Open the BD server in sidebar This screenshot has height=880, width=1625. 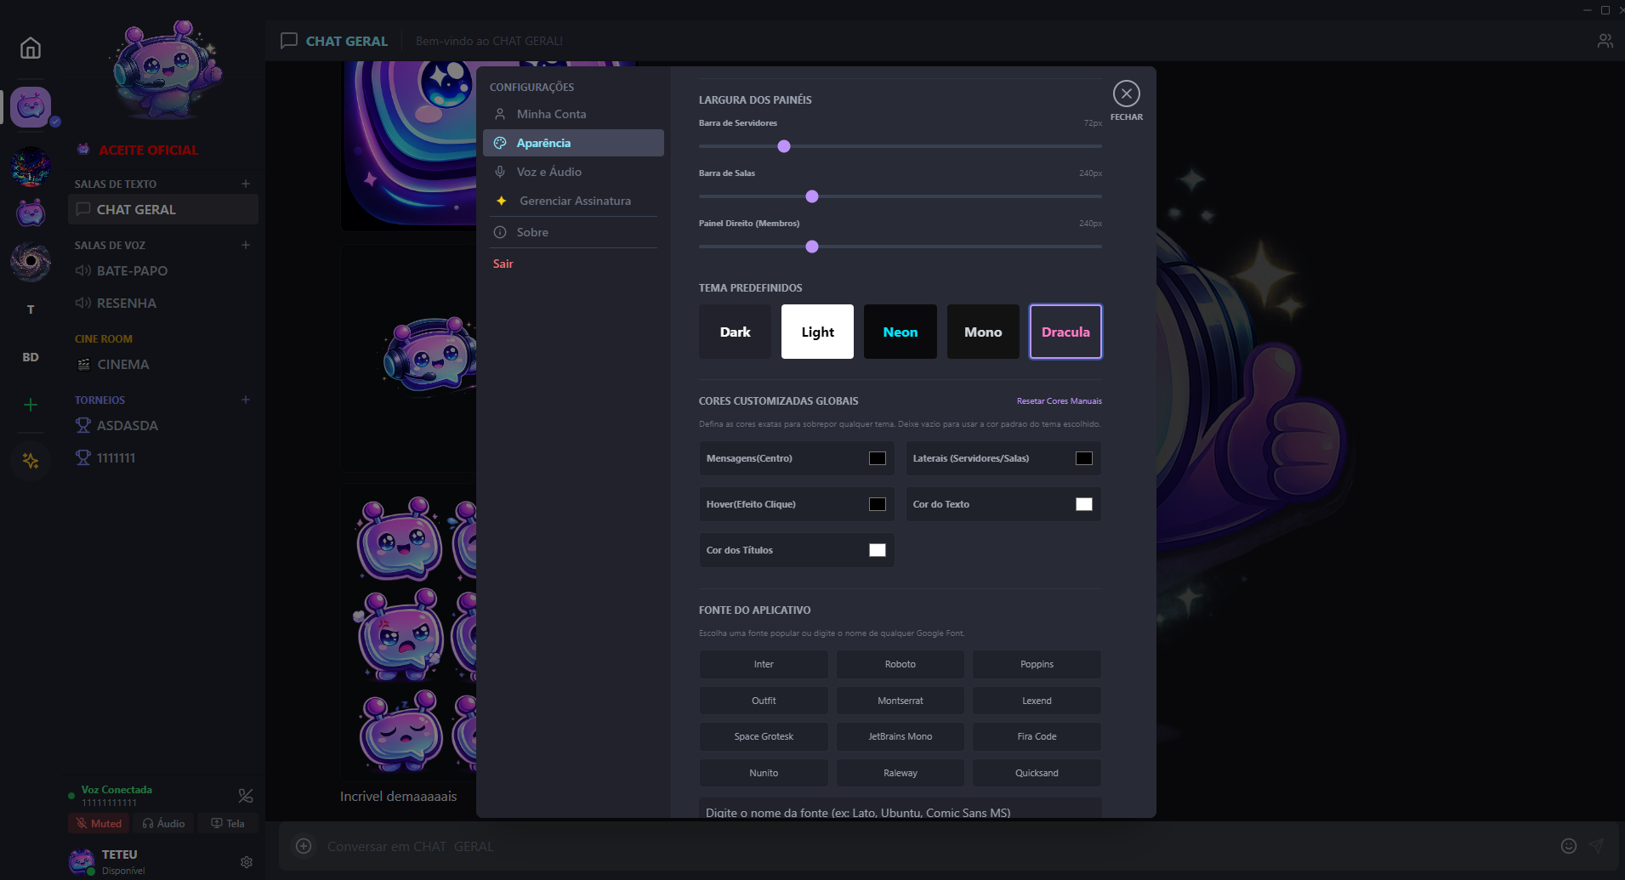click(x=31, y=357)
